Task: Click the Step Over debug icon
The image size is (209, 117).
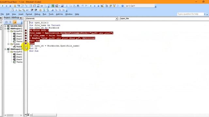Action: 22,6
